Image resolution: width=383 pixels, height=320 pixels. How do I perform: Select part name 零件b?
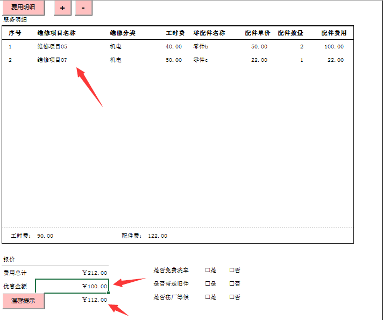[201, 46]
